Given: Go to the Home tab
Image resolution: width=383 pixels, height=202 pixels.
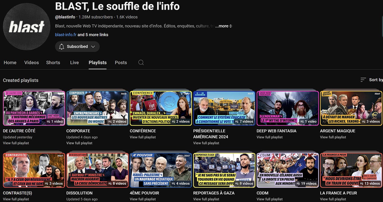Looking at the screenshot, I should (x=10, y=63).
